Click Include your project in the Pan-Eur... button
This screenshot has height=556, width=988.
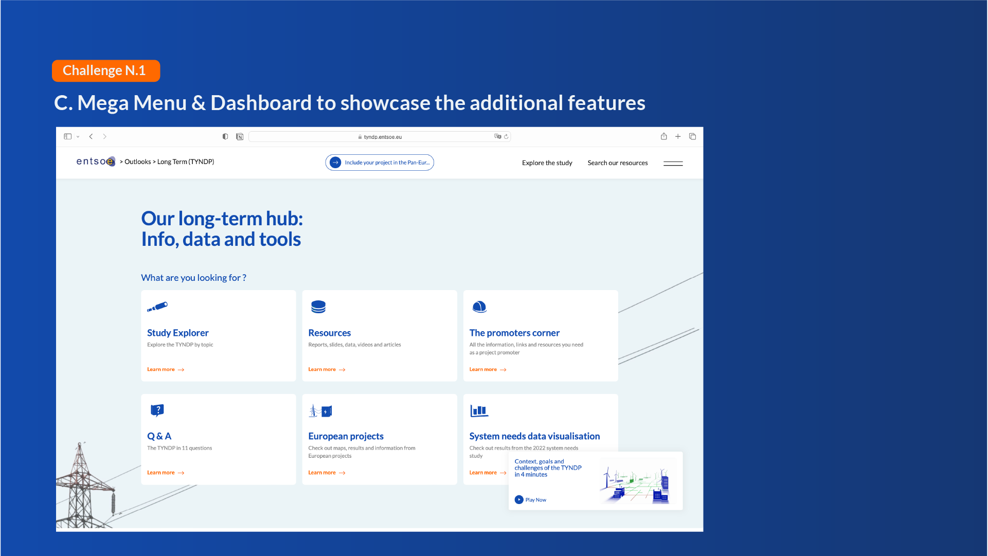(380, 163)
